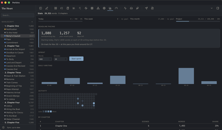Open the settings gear in sidebar footer
This screenshot has height=130, width=222.
click(x=3, y=127)
